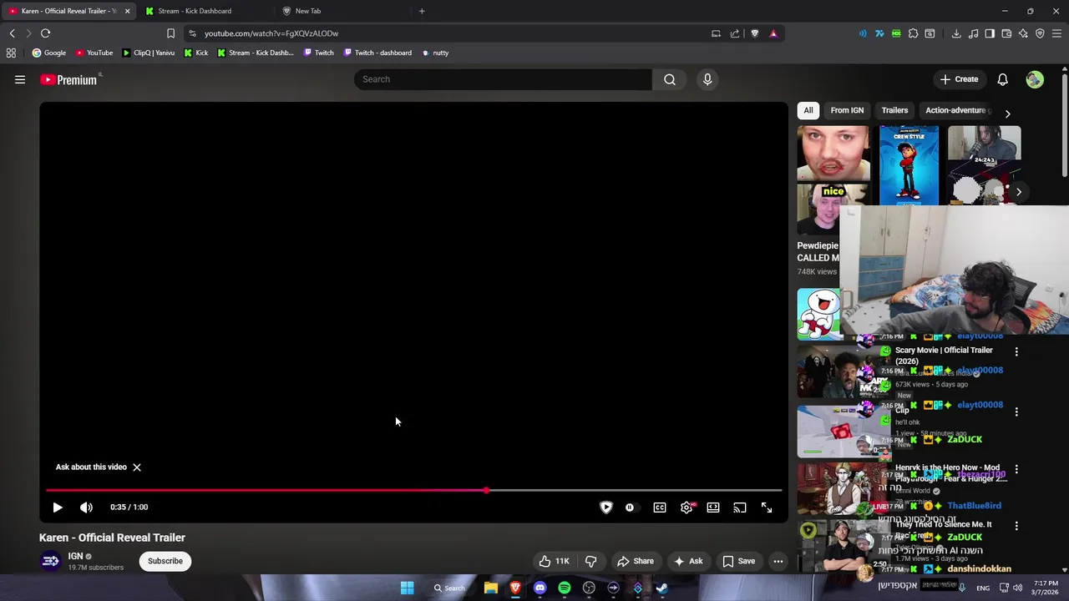Image resolution: width=1069 pixels, height=601 pixels.
Task: Open the Ask button under video
Action: pyautogui.click(x=688, y=561)
